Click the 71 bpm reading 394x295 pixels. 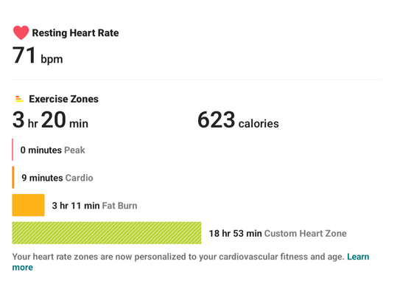[x=38, y=55]
